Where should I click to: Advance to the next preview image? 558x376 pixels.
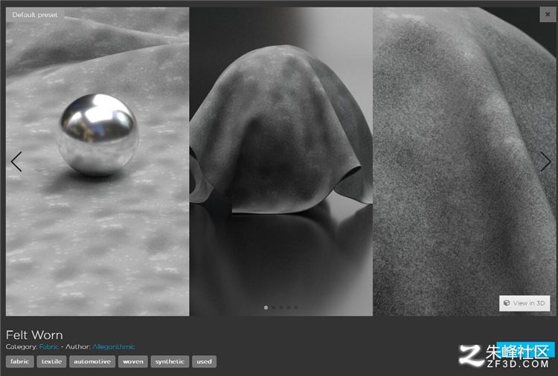pos(545,162)
